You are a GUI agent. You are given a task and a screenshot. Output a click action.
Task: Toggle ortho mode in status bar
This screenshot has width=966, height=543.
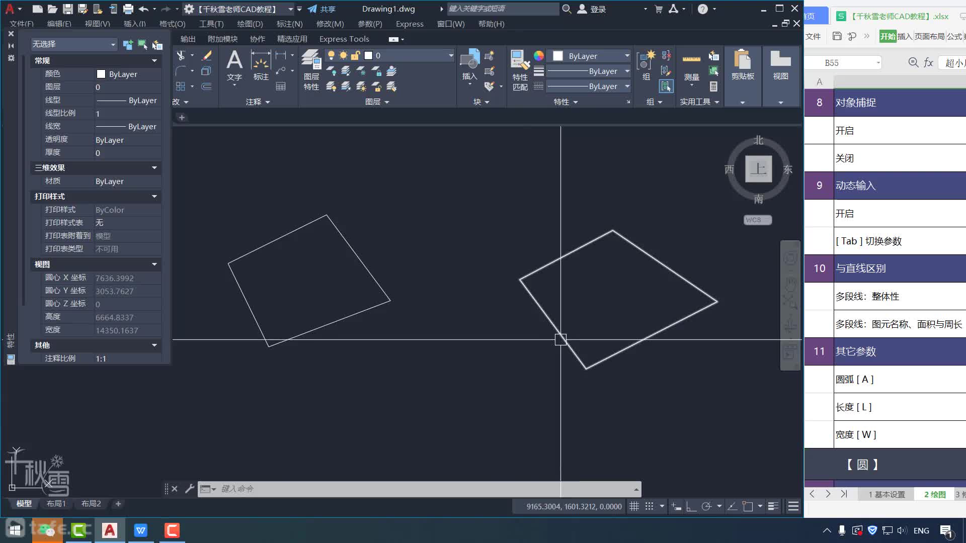[691, 506]
